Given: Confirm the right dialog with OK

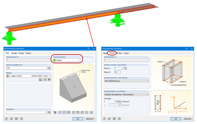Looking at the screenshot, I should [x=176, y=119].
